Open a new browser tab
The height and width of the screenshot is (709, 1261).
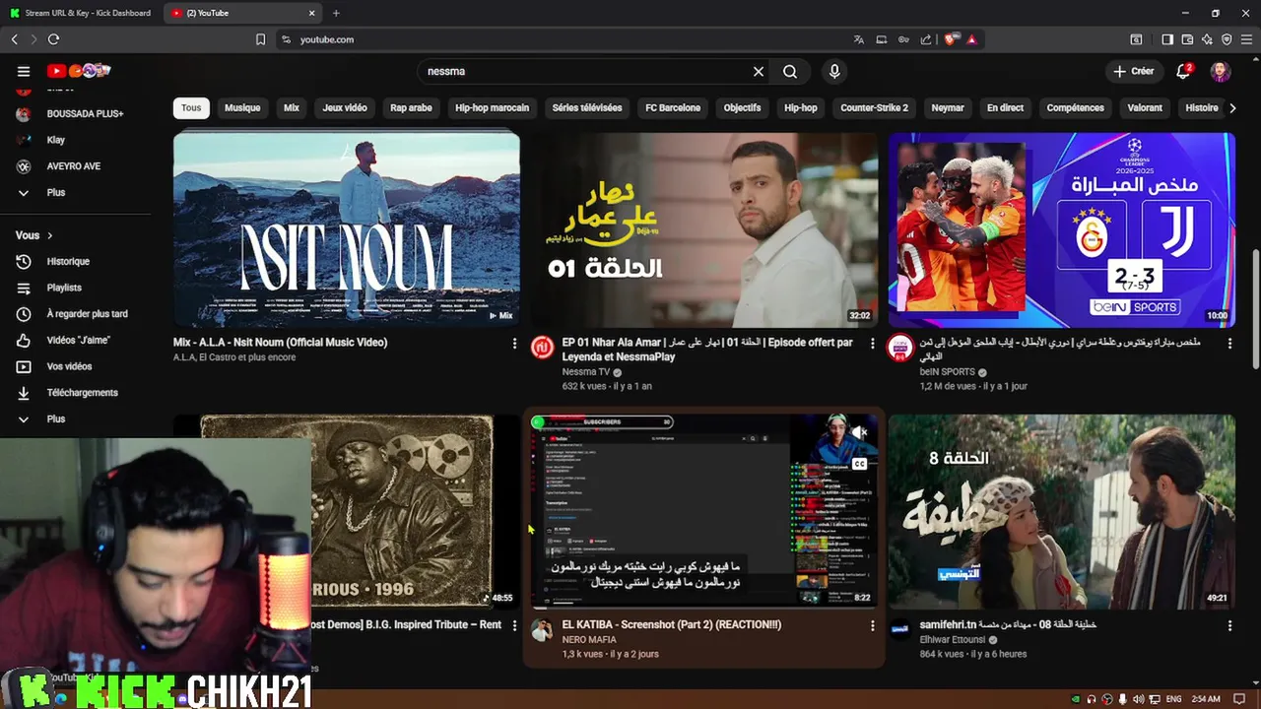pos(336,13)
